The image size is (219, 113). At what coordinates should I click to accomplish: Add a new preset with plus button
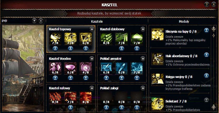coord(41,21)
